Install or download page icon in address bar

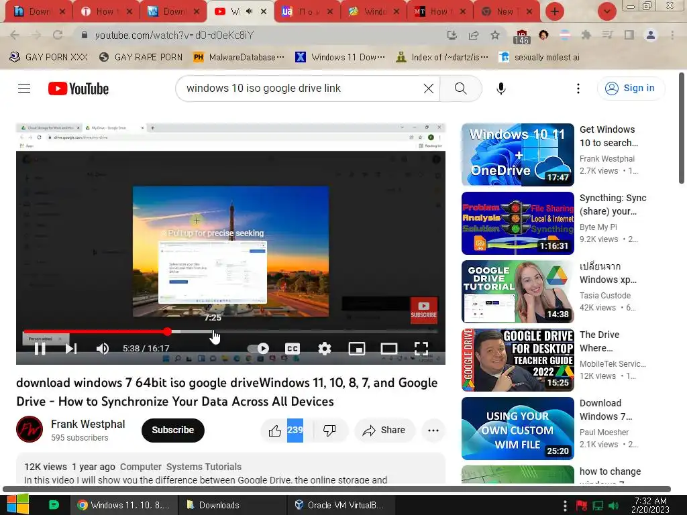(452, 35)
